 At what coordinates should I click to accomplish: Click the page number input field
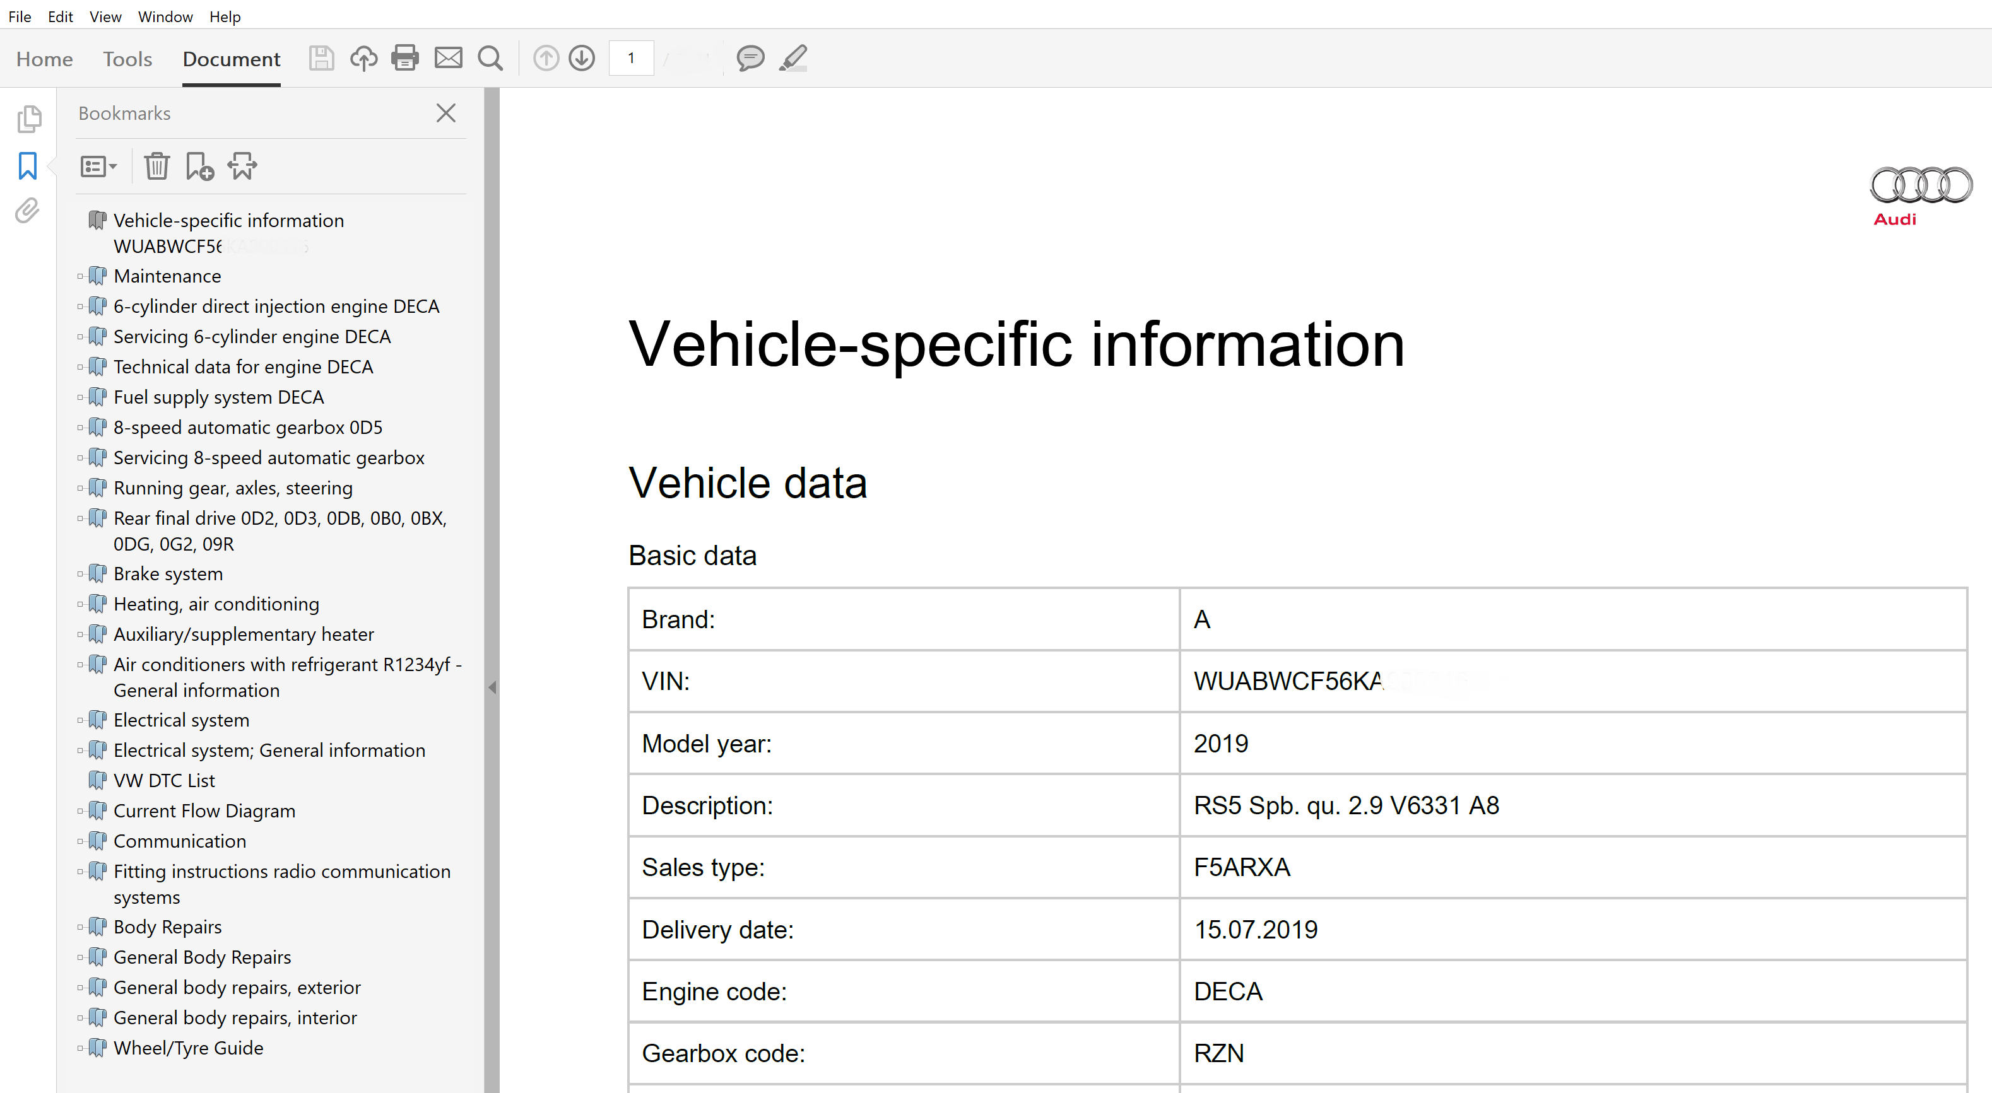point(631,58)
